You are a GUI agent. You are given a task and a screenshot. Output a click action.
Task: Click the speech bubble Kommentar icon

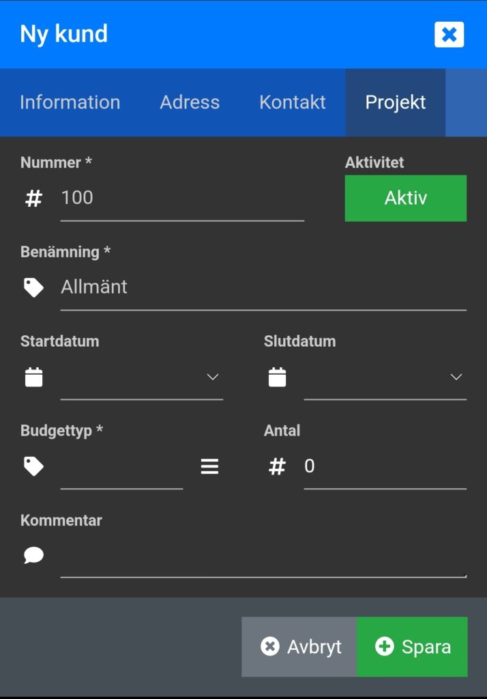point(33,556)
